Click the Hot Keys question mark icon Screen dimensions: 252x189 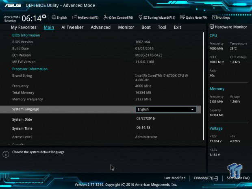pos(214,17)
